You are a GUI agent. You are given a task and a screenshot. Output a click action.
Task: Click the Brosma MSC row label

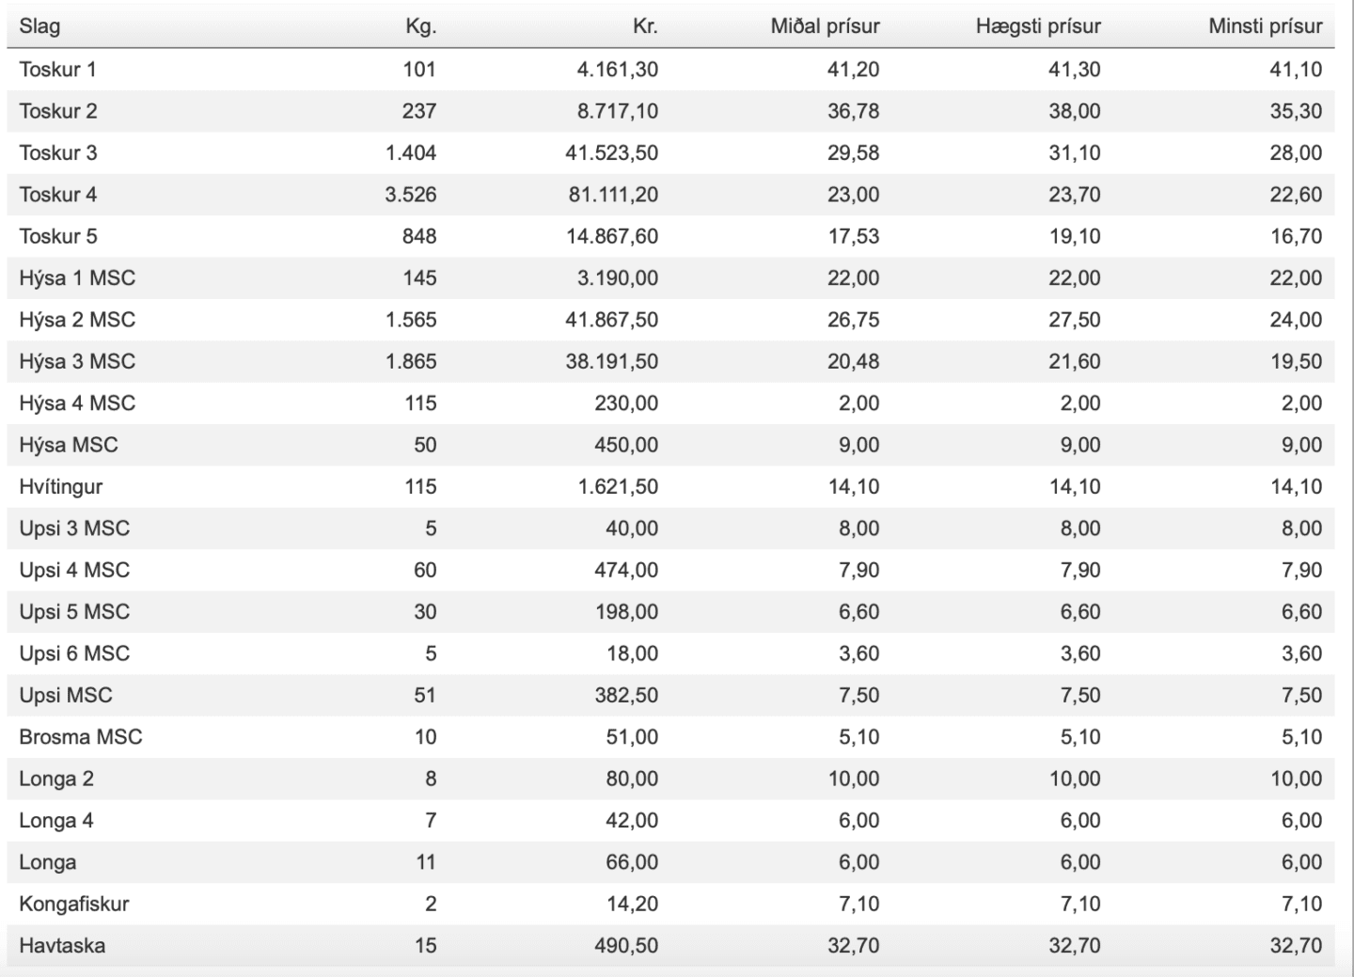(x=81, y=737)
